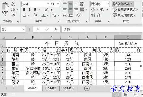Open borders dropdown arrow

click(x=28, y=15)
